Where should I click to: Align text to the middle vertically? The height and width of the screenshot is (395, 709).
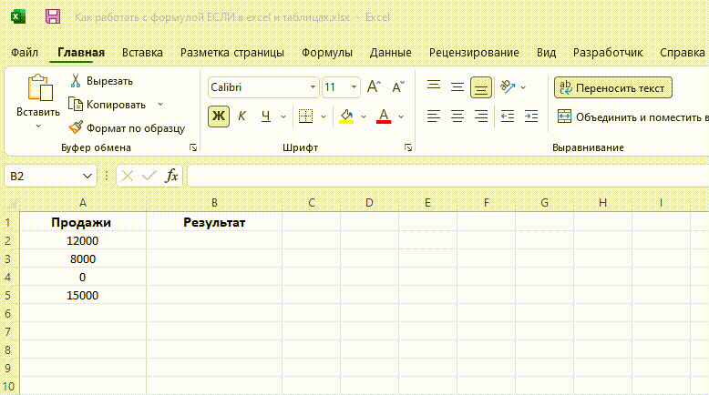click(x=457, y=87)
